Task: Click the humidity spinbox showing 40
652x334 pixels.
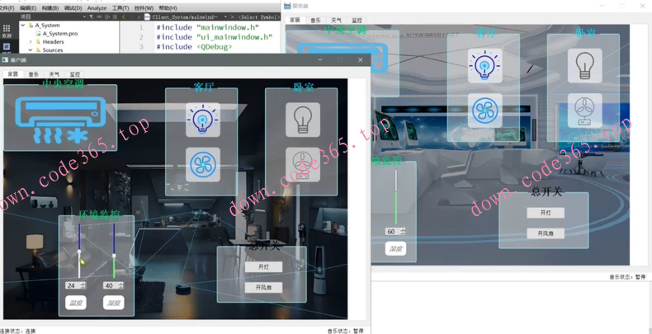Action: (114, 286)
